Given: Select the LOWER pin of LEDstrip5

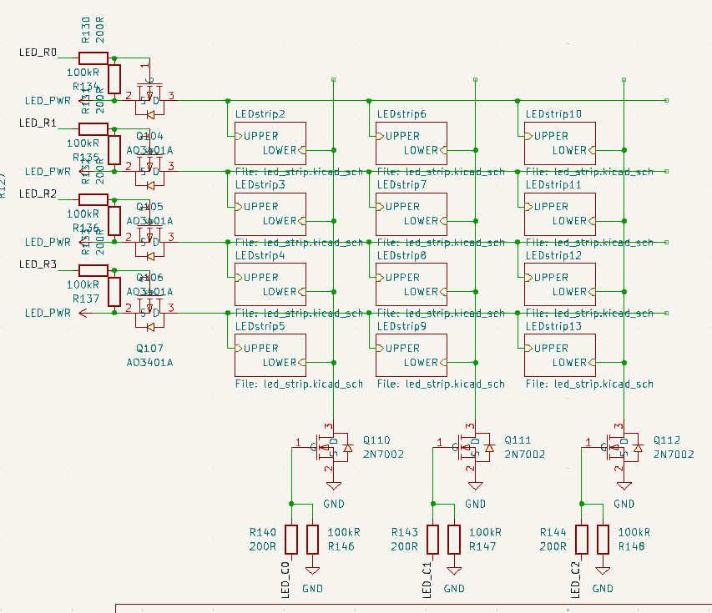Looking at the screenshot, I should [280, 363].
